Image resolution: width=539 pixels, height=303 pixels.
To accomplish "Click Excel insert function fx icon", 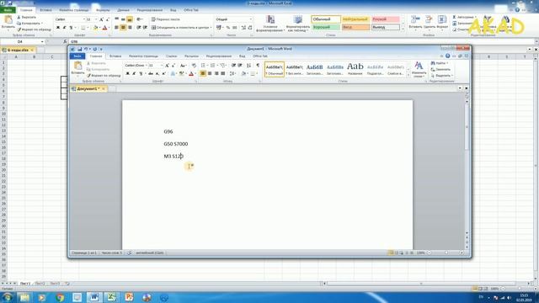I will (65, 41).
